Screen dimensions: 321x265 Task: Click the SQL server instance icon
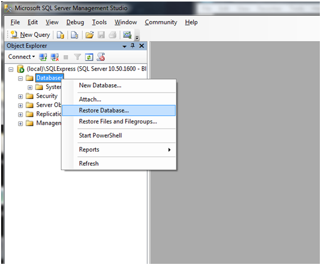(x=20, y=69)
